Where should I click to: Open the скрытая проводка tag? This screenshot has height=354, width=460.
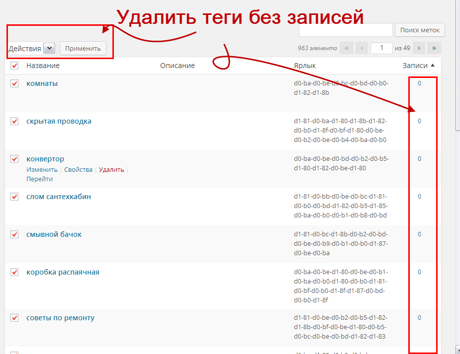click(59, 121)
